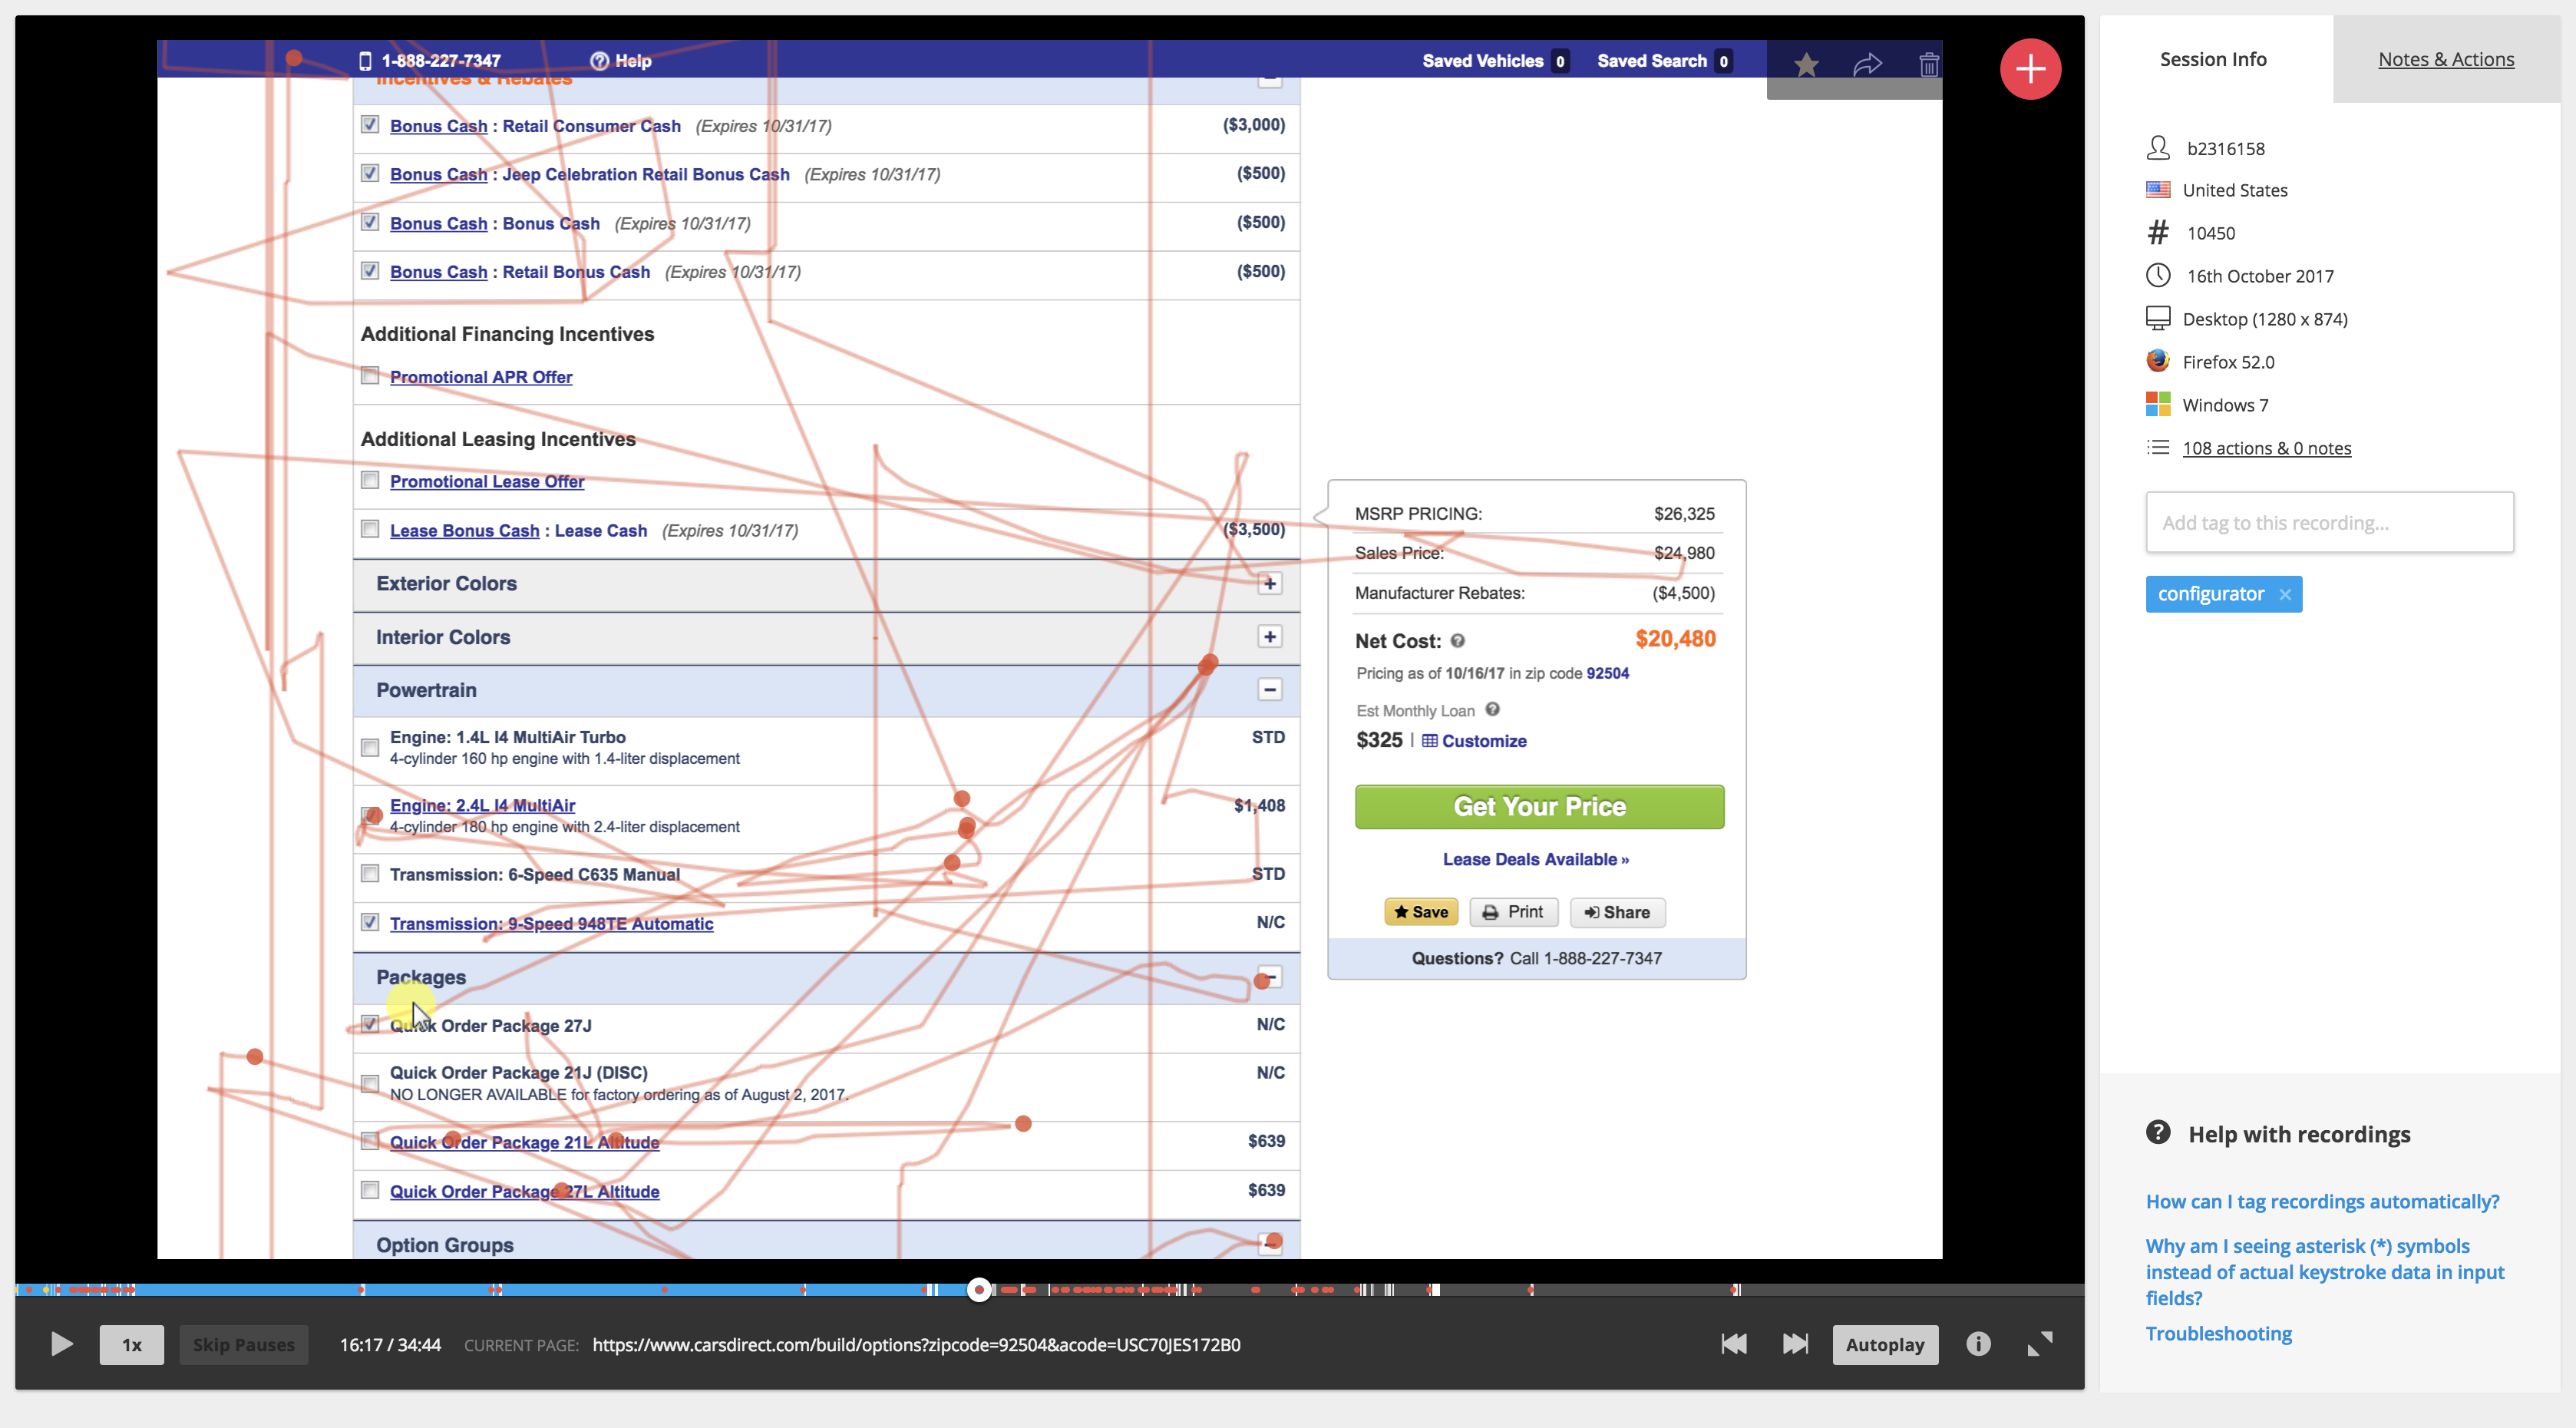Start playback with the play icon

point(61,1344)
